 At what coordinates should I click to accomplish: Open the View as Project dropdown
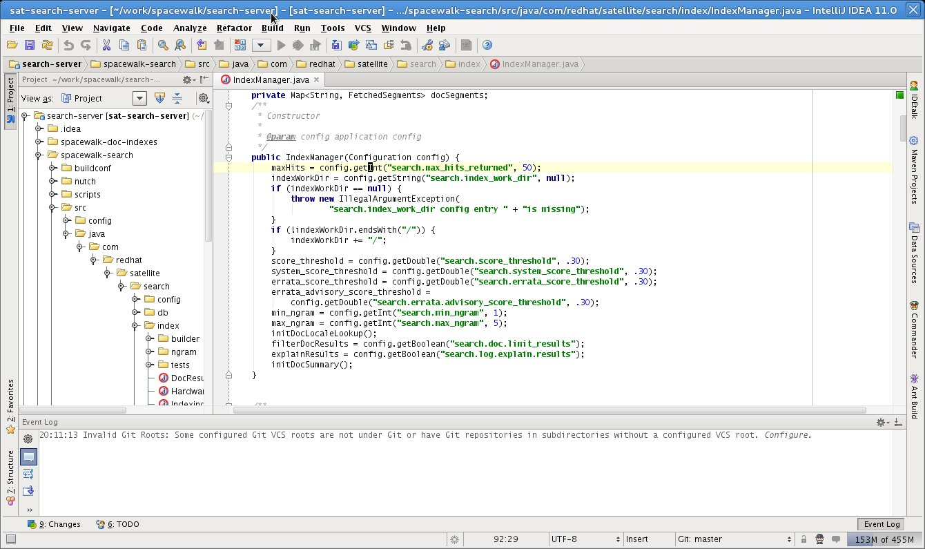coord(139,98)
